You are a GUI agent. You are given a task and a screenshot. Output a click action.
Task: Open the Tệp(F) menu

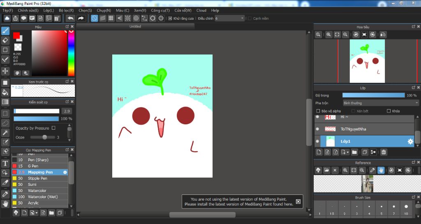point(7,10)
